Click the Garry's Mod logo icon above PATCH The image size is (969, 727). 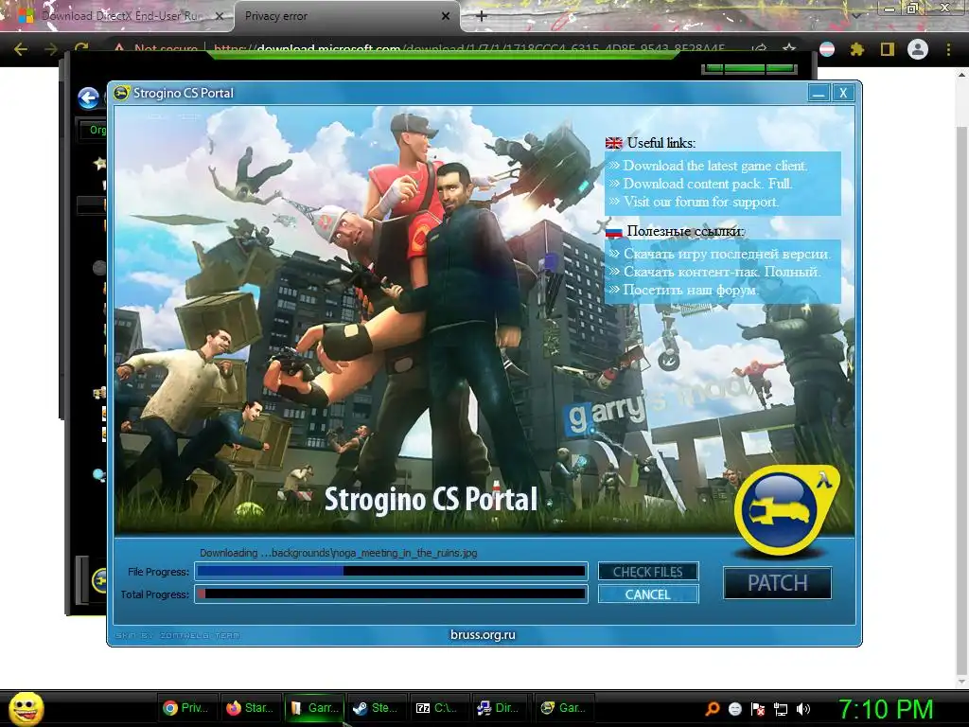click(x=786, y=510)
